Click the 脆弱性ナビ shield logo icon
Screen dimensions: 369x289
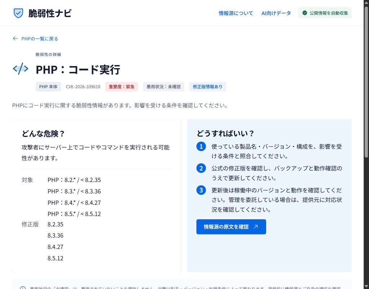[18, 13]
